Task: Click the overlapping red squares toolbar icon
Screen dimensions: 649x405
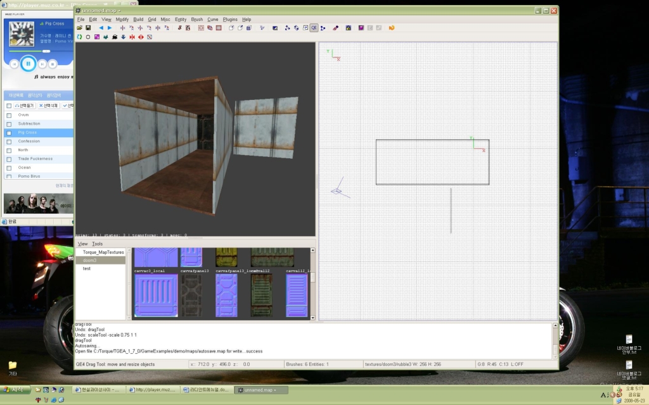Action: 210,28
